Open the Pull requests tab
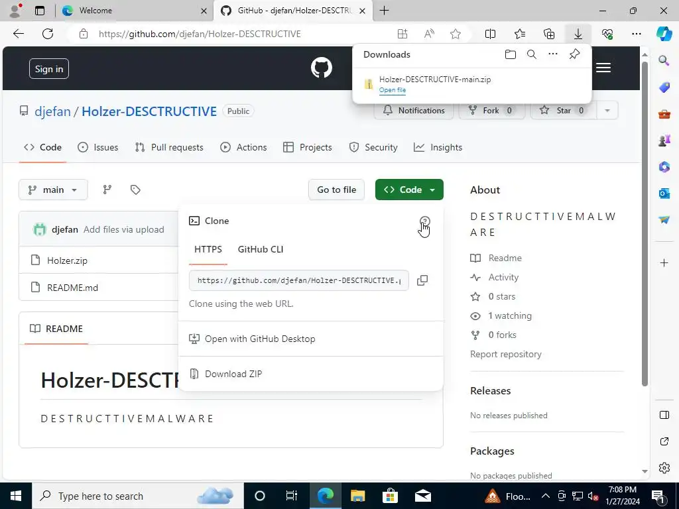 pos(169,148)
